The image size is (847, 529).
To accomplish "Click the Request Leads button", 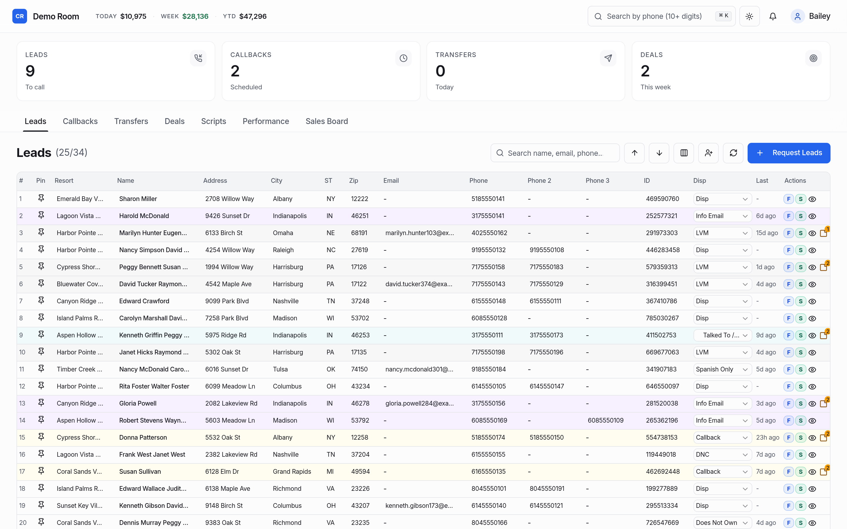I will tap(788, 153).
